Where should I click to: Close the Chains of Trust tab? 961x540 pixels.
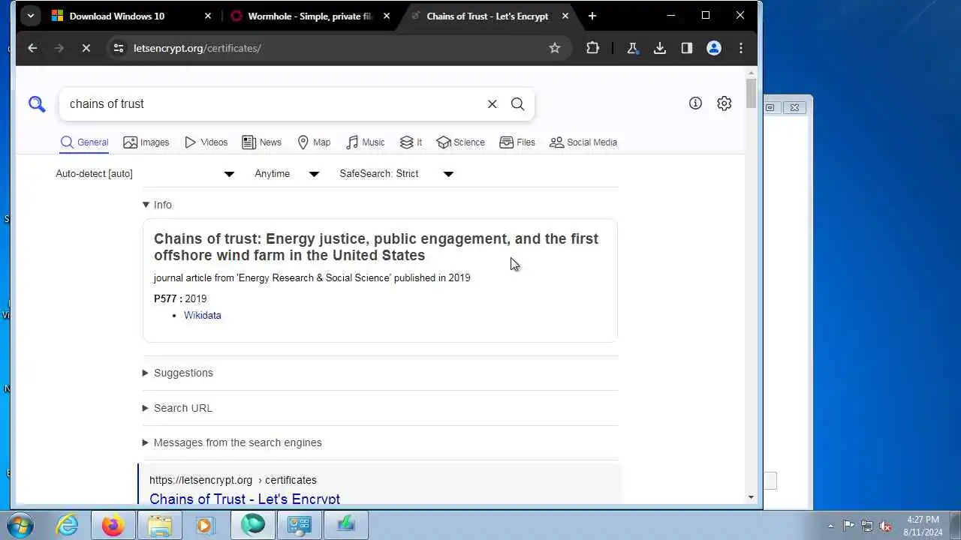[565, 16]
